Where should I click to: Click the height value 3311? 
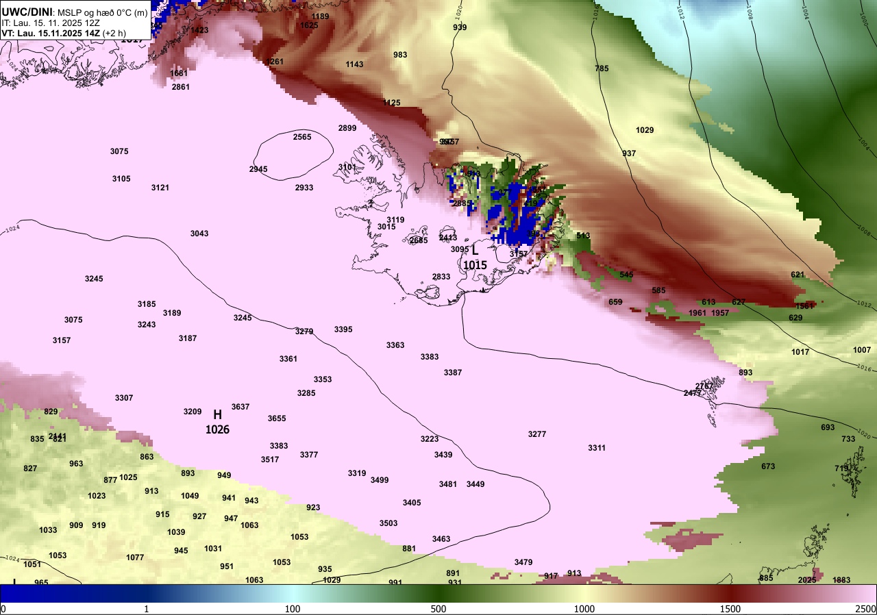click(x=597, y=448)
